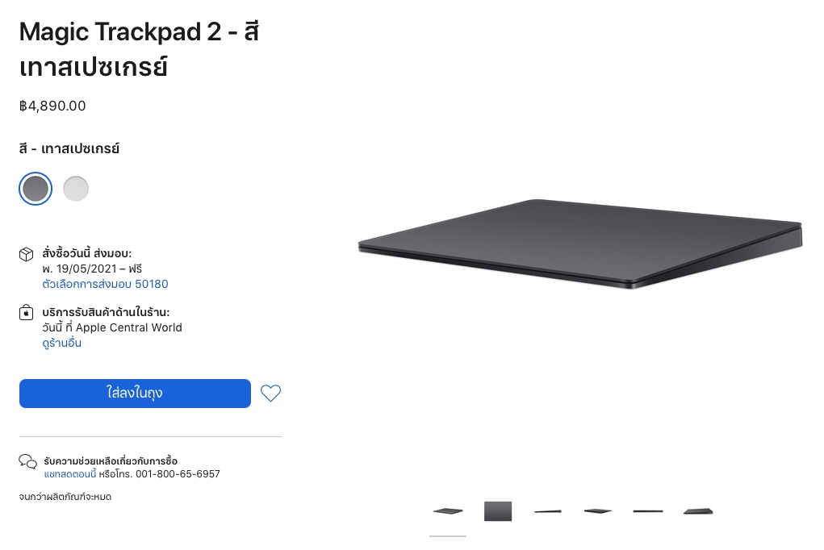
Task: Click the ฿4,890.00 price text
Action: click(x=52, y=106)
